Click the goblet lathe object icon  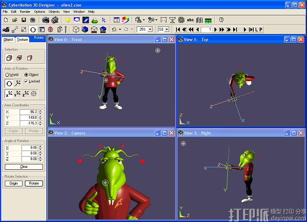[x=172, y=20]
